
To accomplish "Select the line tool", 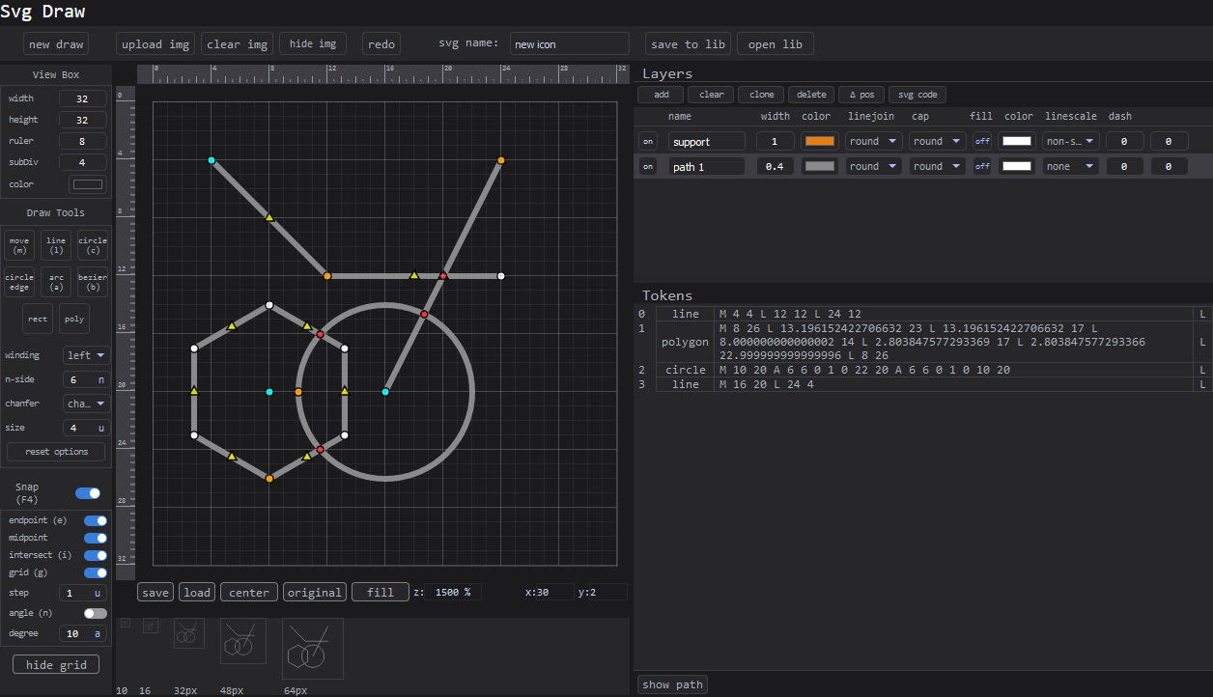I will coord(55,244).
